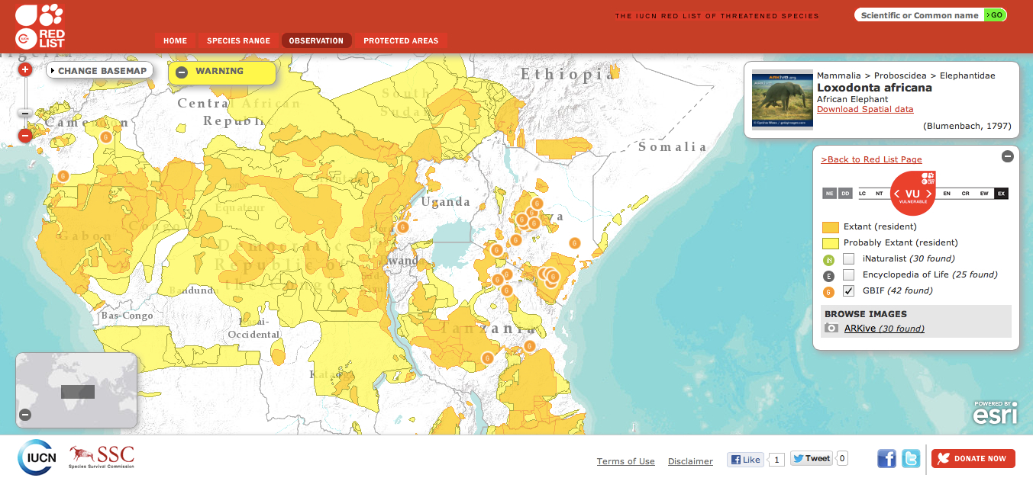Open the Facebook page icon
This screenshot has height=478, width=1033.
pyautogui.click(x=886, y=458)
